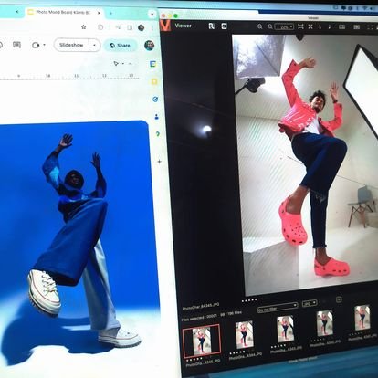Click the second icon right of Viewer label

(x=225, y=26)
